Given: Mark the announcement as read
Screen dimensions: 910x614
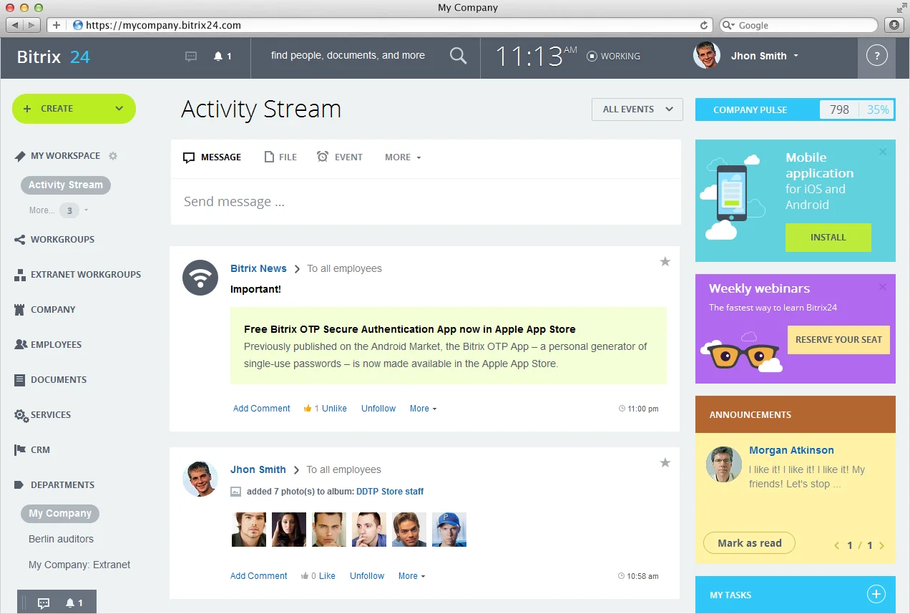Looking at the screenshot, I should coord(749,543).
